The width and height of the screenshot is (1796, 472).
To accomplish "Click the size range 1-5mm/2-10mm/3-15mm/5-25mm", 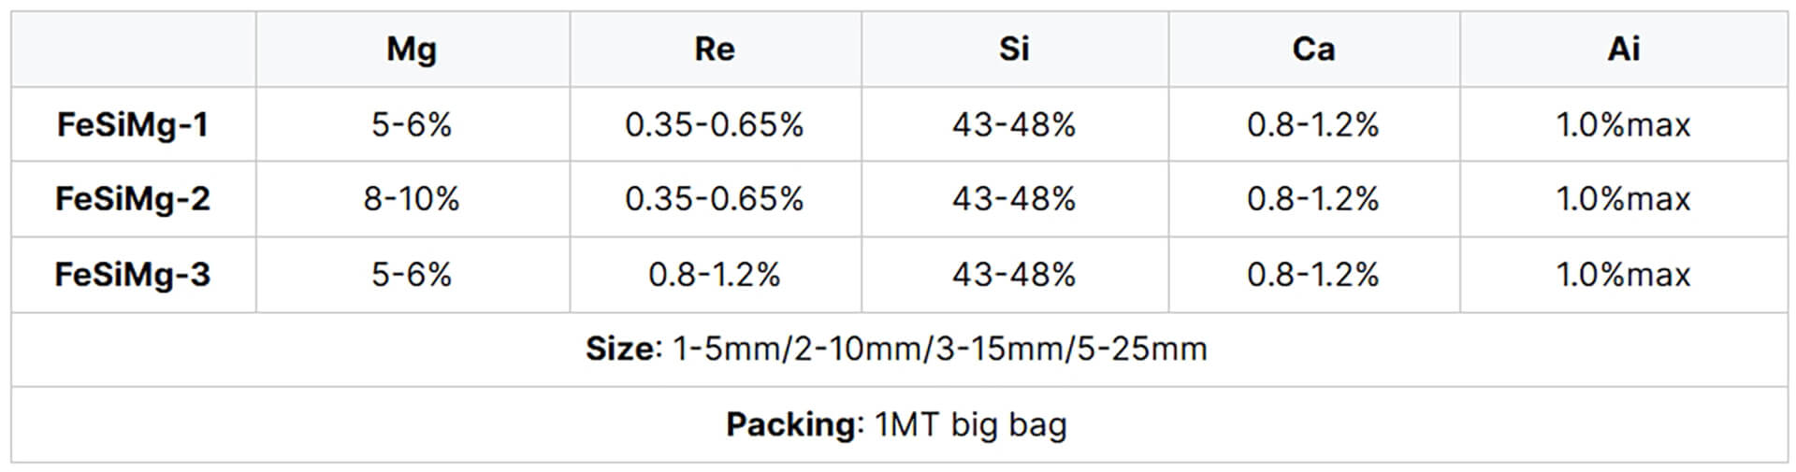I will tap(939, 350).
